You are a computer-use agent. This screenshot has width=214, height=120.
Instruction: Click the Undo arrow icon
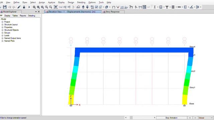pos(10,7)
